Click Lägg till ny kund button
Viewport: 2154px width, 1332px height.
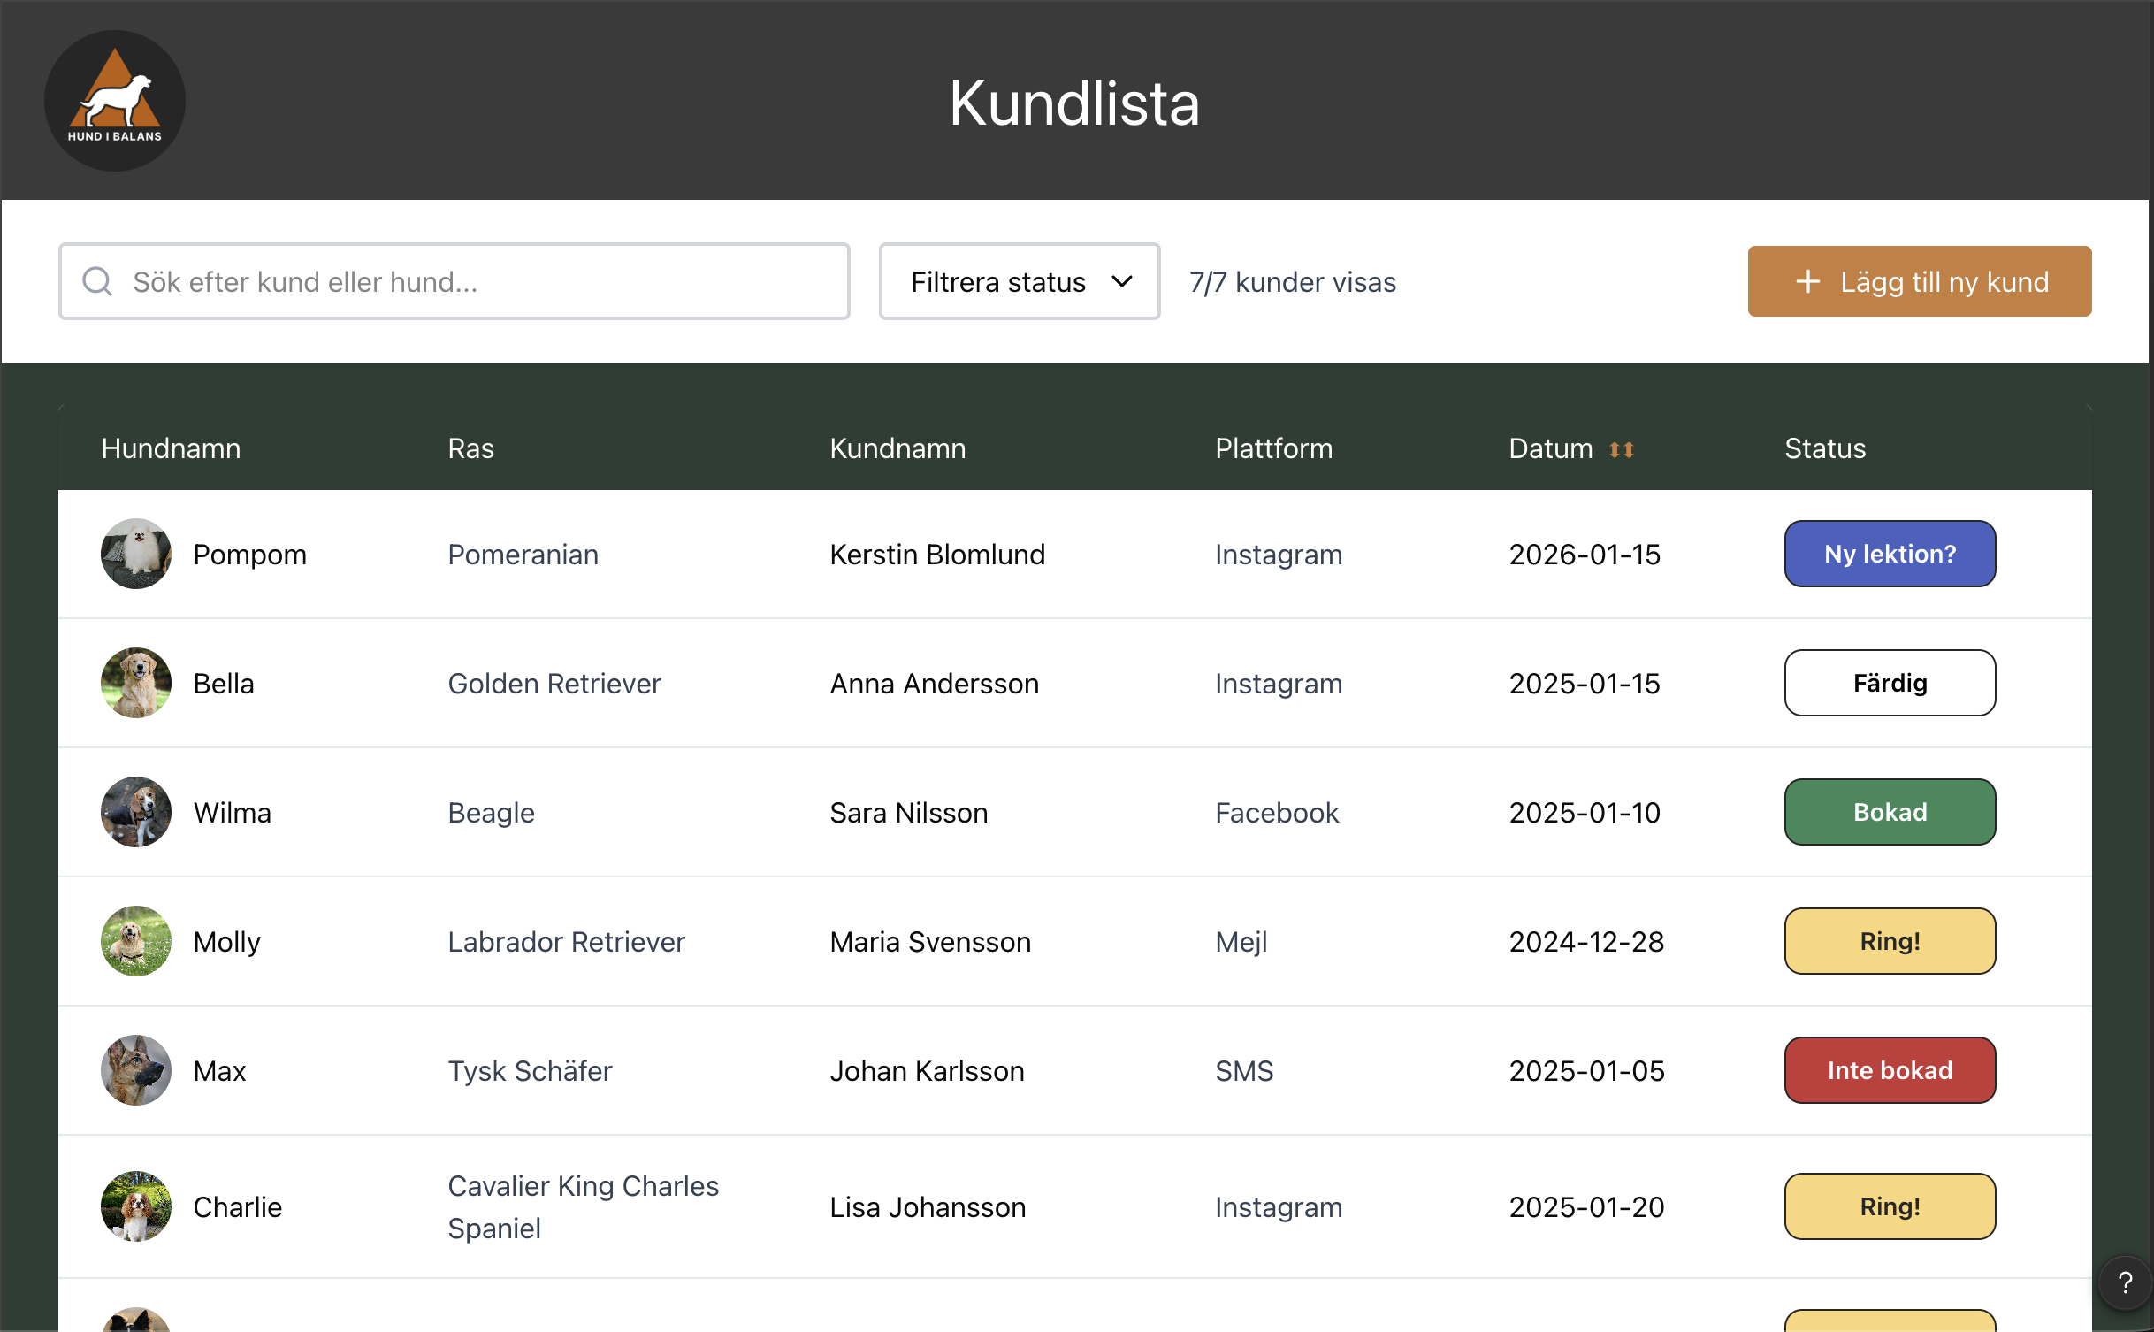tap(1919, 281)
